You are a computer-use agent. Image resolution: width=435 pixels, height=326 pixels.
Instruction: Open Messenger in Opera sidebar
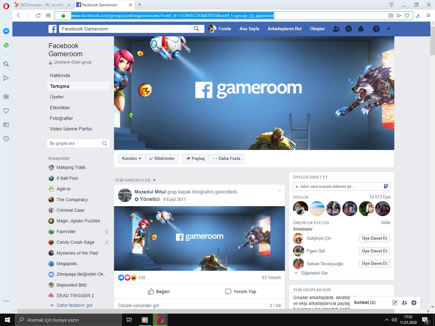(6, 31)
